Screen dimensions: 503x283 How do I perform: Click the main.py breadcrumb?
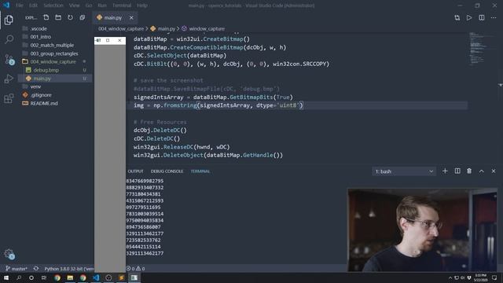[x=163, y=28]
